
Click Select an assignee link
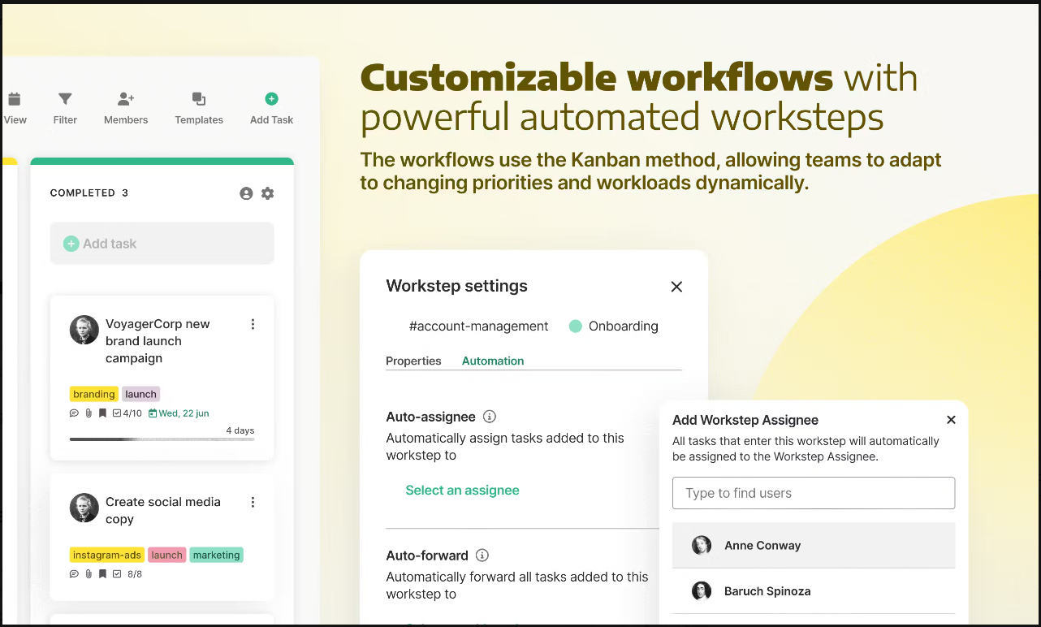tap(462, 491)
